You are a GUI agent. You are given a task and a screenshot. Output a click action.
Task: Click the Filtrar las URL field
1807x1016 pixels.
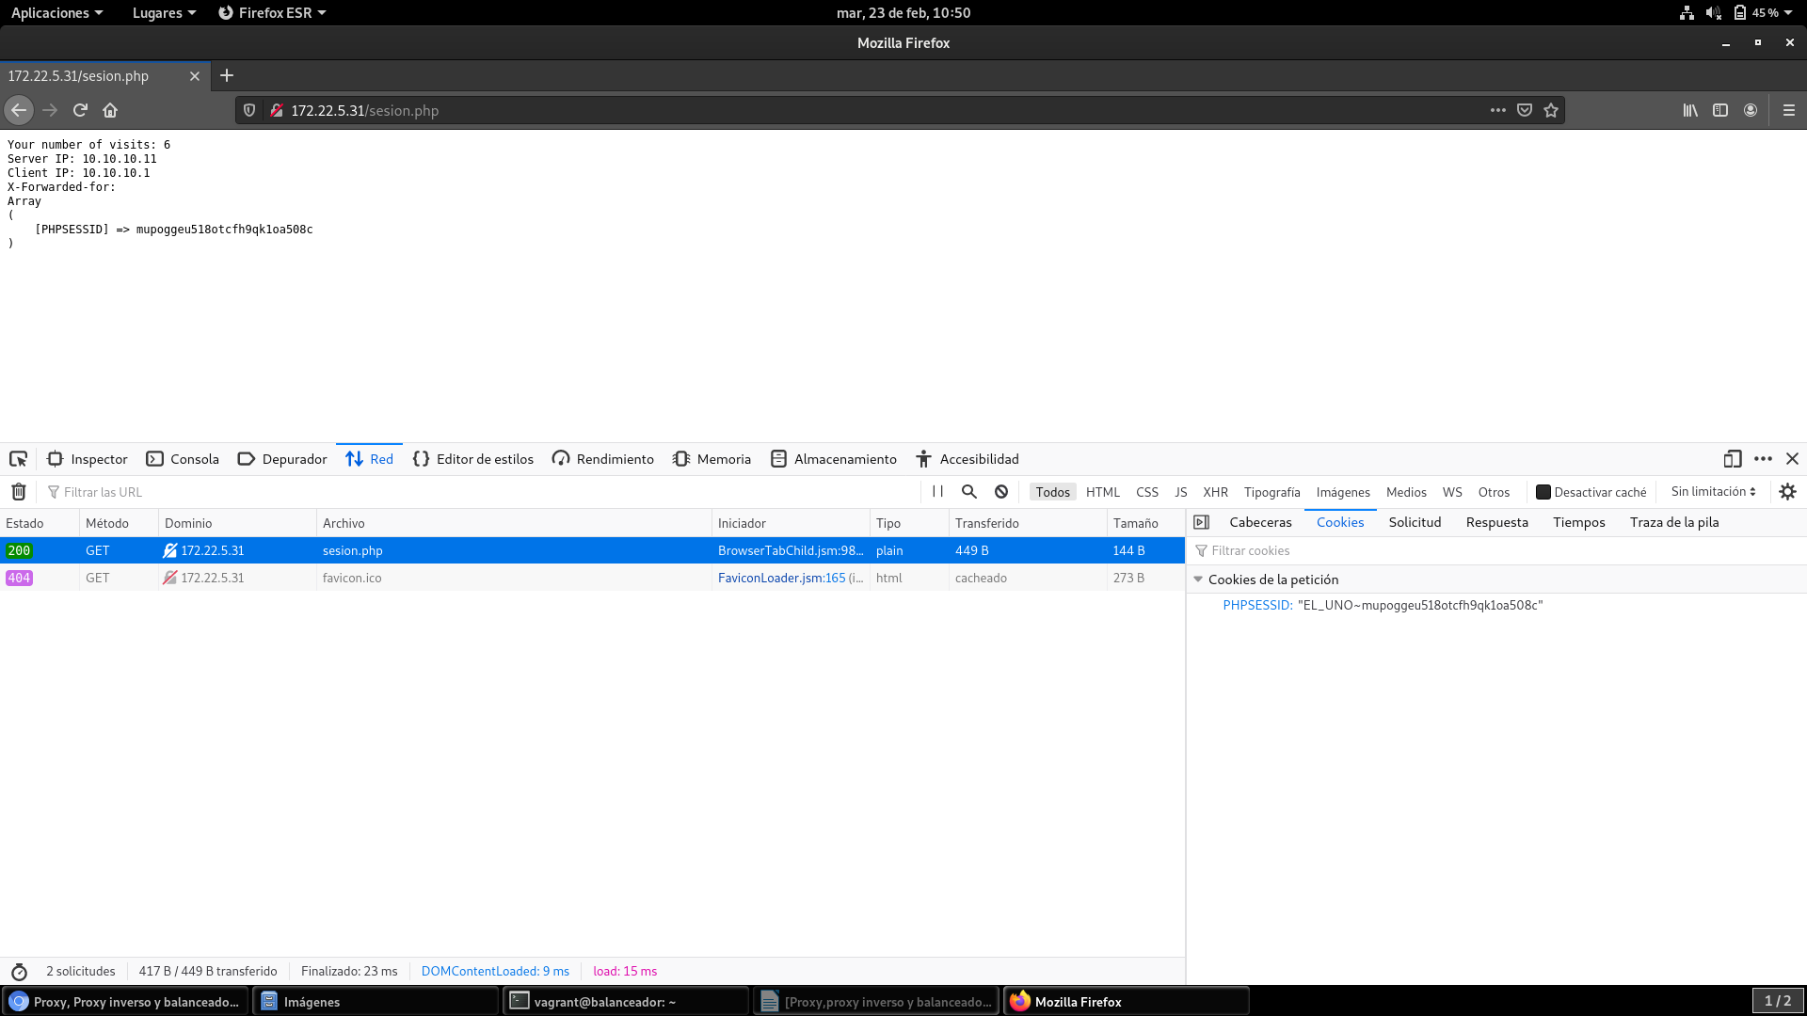471,492
